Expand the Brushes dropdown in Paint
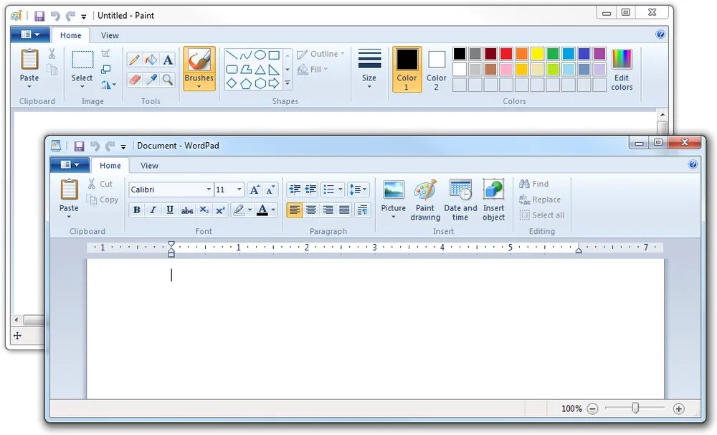The height and width of the screenshot is (435, 717). [x=199, y=86]
